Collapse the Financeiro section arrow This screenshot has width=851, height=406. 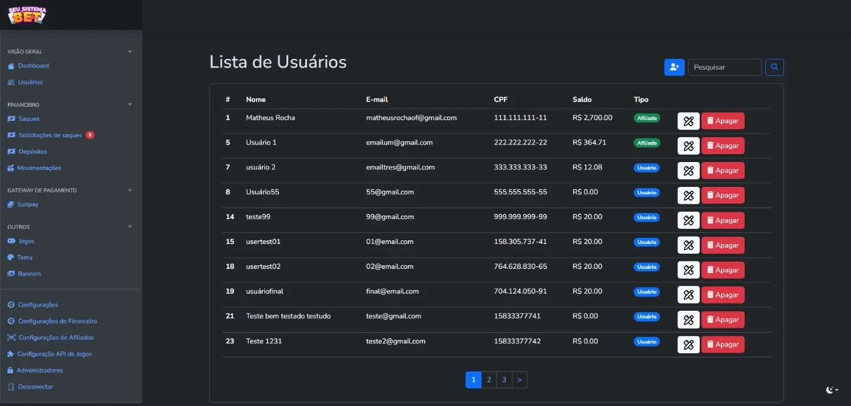coord(129,104)
